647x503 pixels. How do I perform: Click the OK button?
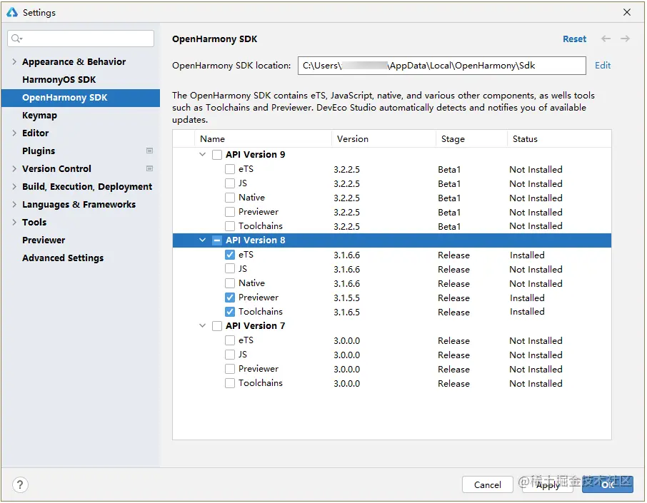point(608,485)
